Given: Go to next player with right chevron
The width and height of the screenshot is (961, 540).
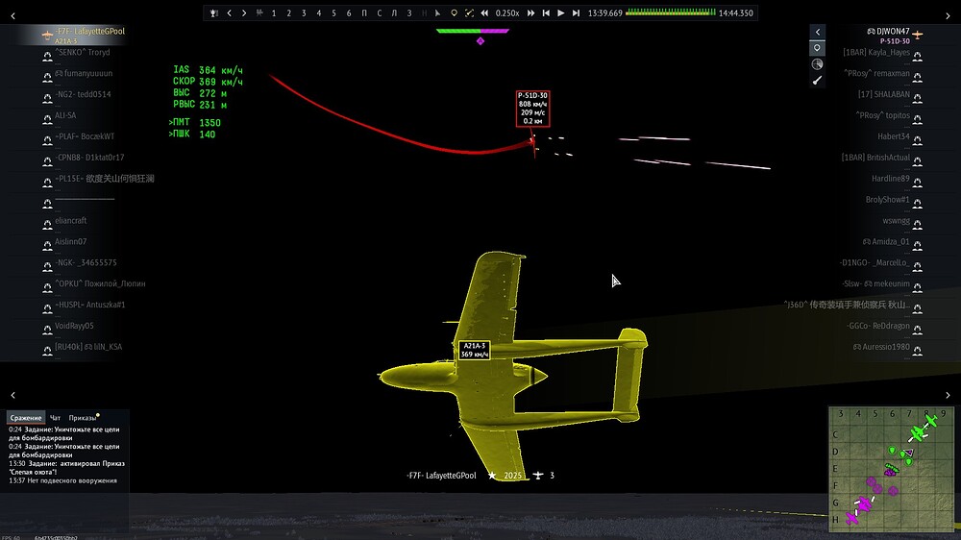Looking at the screenshot, I should click(244, 12).
